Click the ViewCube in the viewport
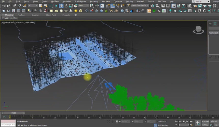This screenshot has height=127, width=219. pos(198,30)
